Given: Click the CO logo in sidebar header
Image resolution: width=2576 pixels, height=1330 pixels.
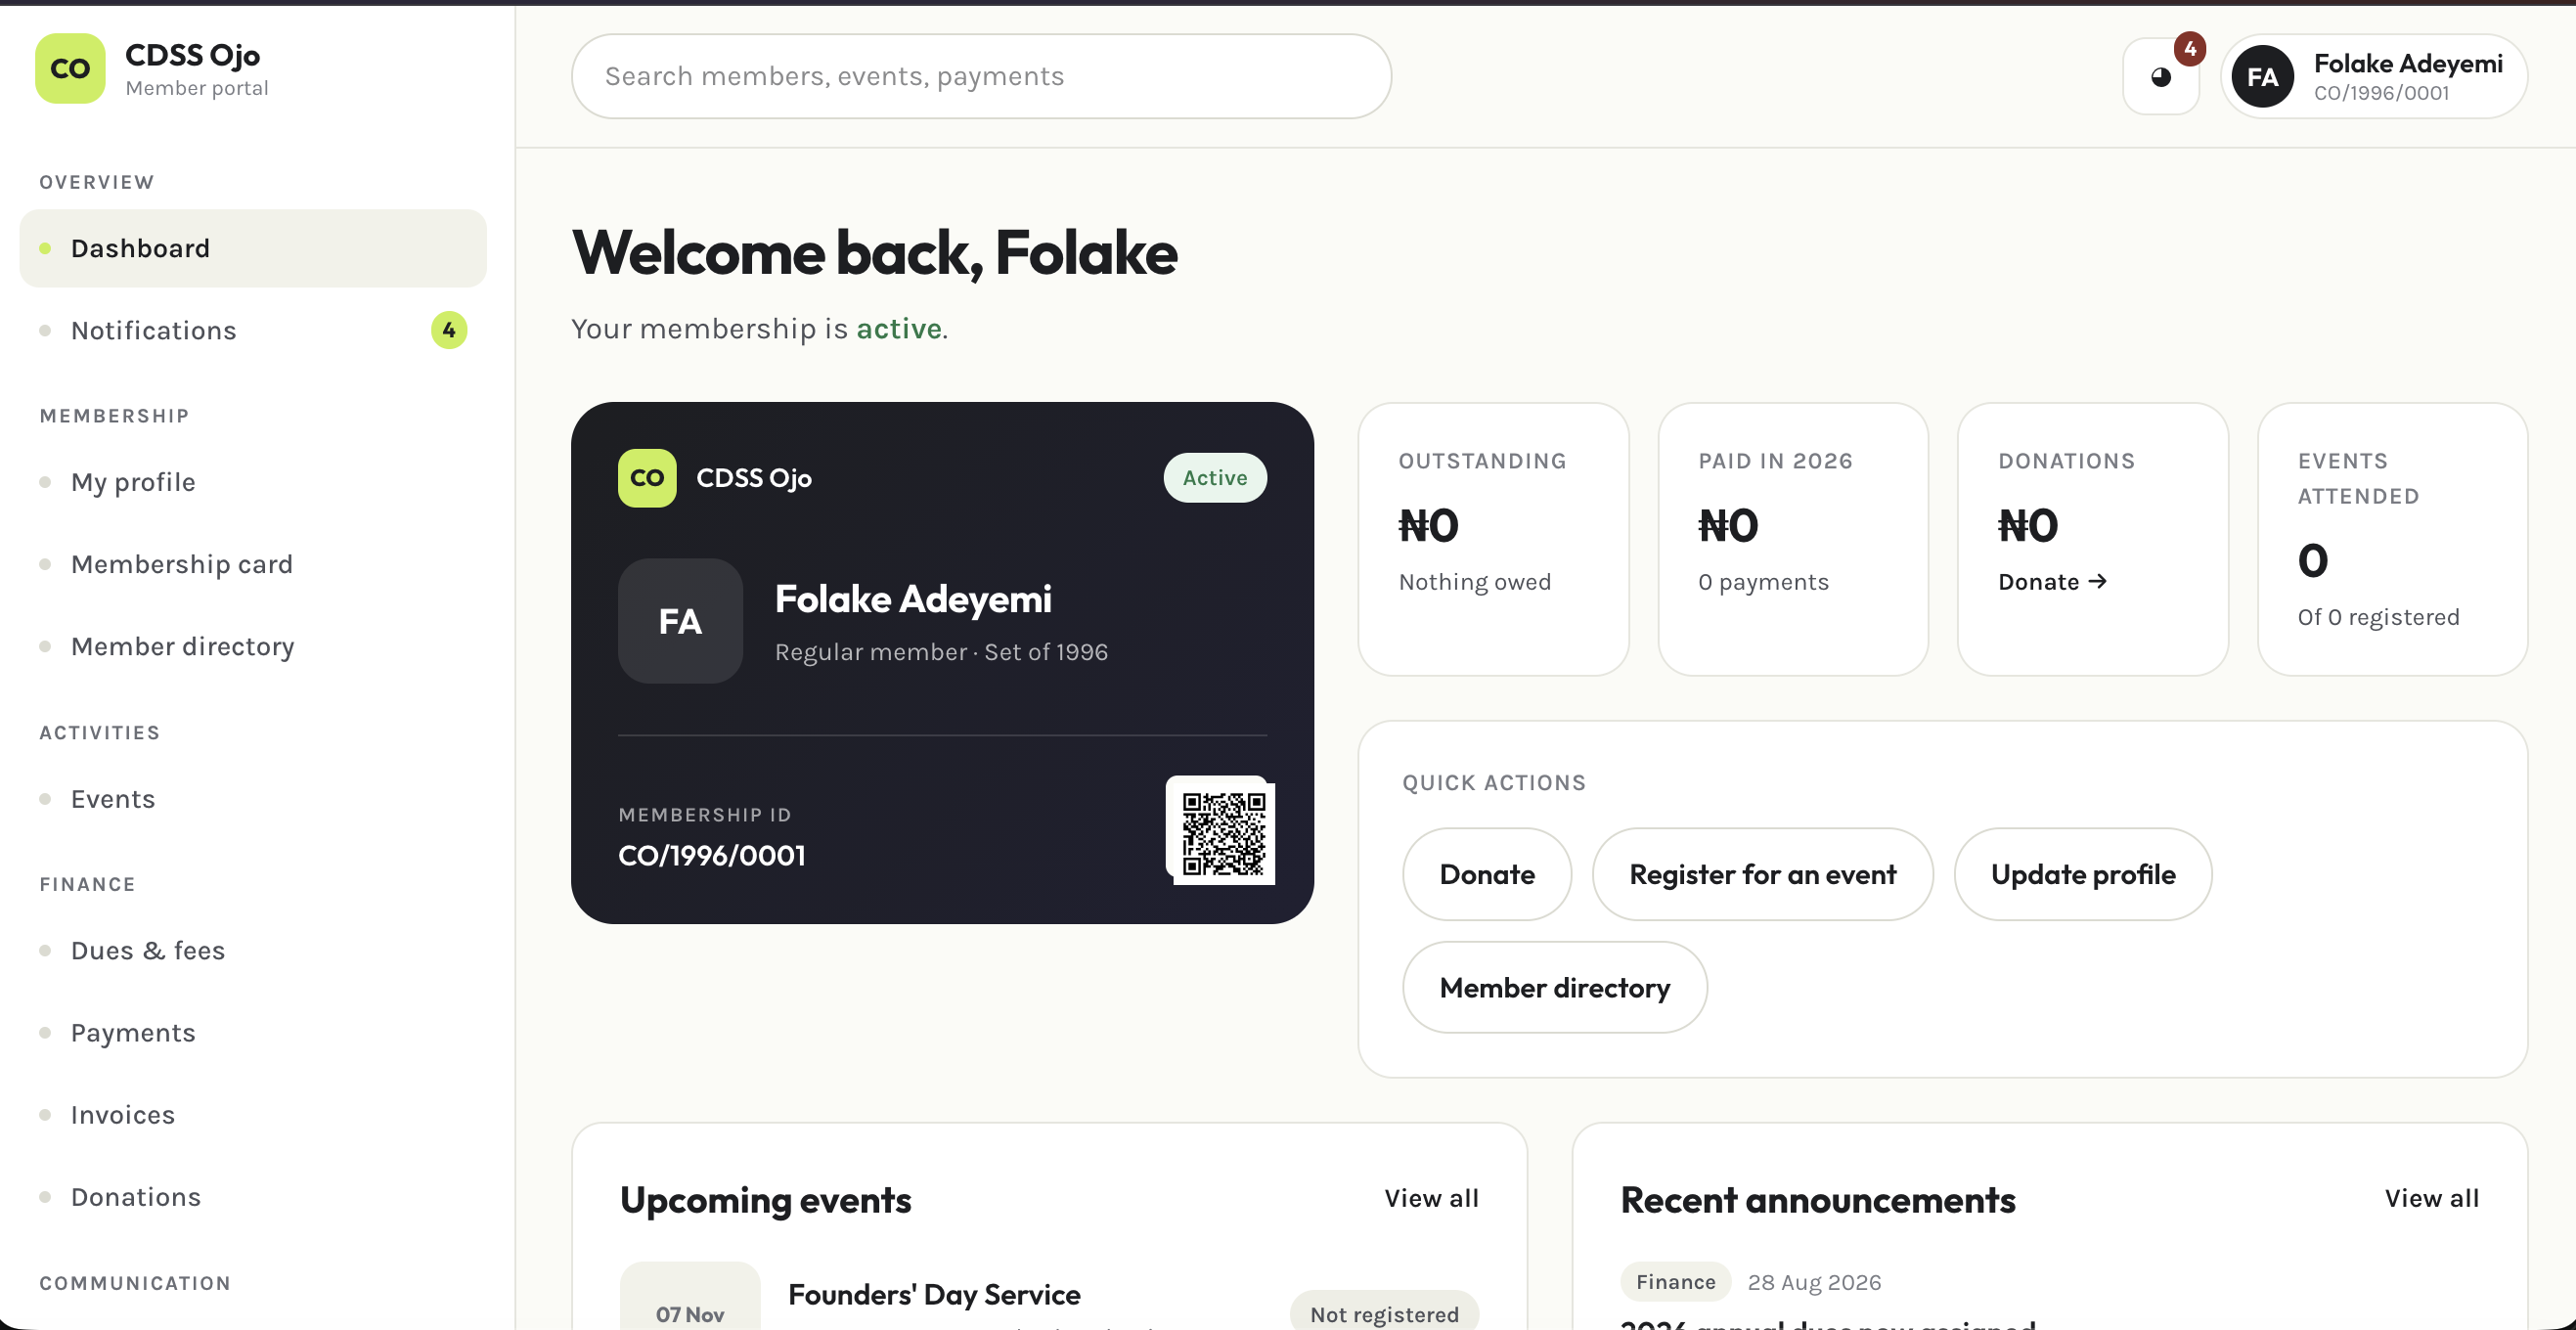Looking at the screenshot, I should click(x=70, y=69).
